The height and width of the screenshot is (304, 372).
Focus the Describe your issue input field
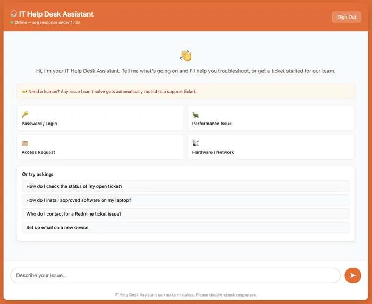pos(175,275)
